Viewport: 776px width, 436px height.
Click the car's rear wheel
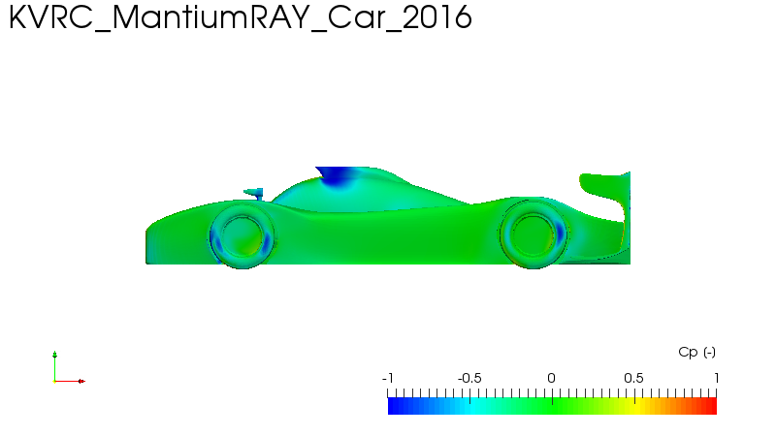(533, 234)
